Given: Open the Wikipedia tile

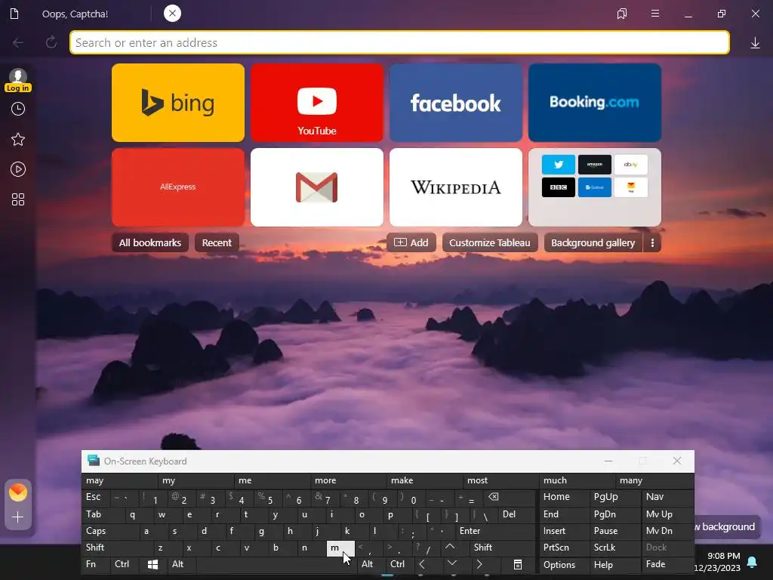Looking at the screenshot, I should click(456, 187).
